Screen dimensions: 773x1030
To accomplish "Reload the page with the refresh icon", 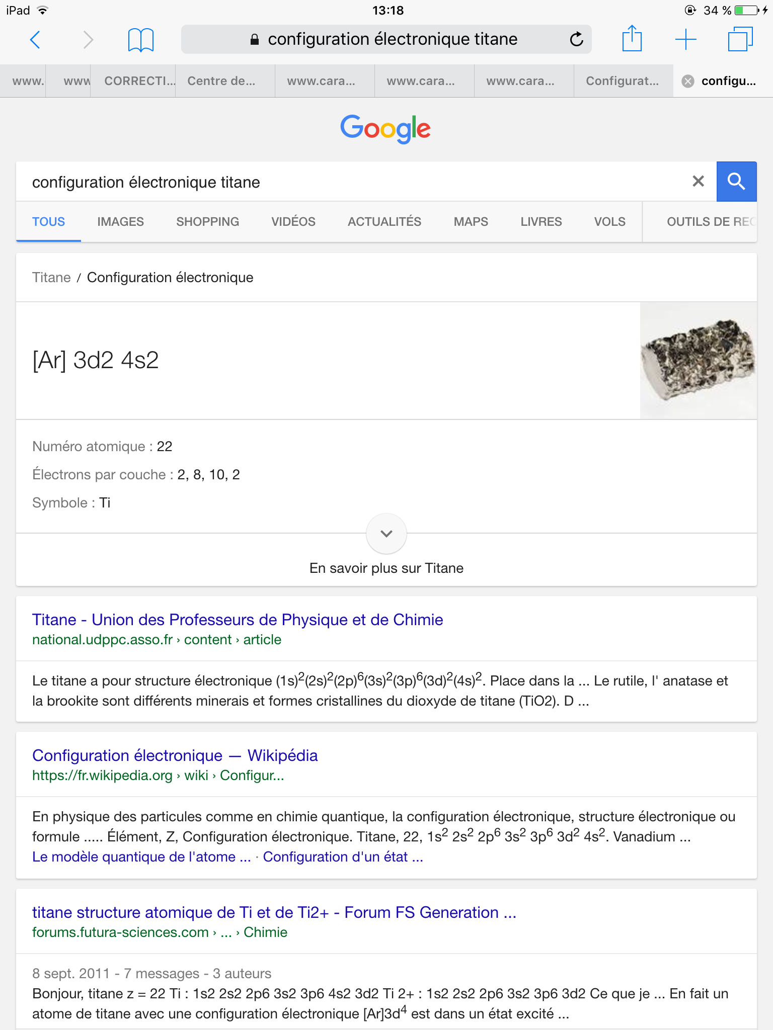I will tap(576, 39).
